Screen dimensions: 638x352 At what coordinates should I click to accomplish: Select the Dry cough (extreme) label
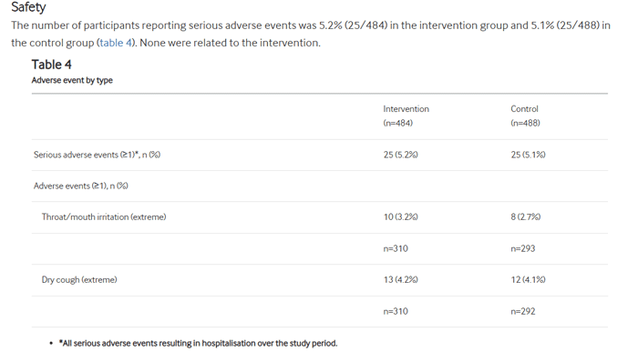pos(79,280)
